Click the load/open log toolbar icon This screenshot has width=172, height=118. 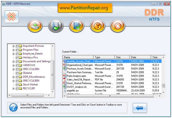56,26
